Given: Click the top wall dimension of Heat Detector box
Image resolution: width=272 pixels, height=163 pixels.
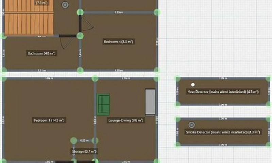Looking at the screenshot, I should click(x=223, y=78).
